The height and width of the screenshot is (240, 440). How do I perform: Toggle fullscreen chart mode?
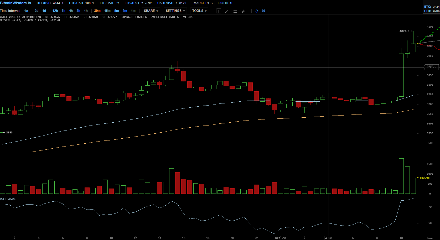pyautogui.click(x=263, y=11)
